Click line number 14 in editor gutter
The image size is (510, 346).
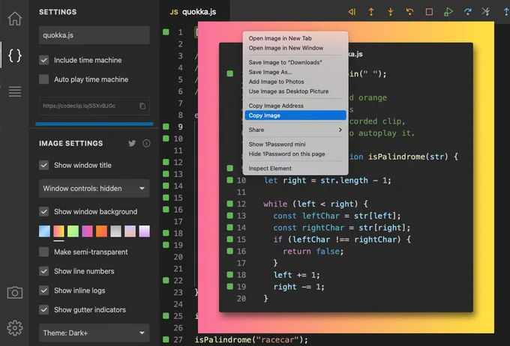coord(178,186)
